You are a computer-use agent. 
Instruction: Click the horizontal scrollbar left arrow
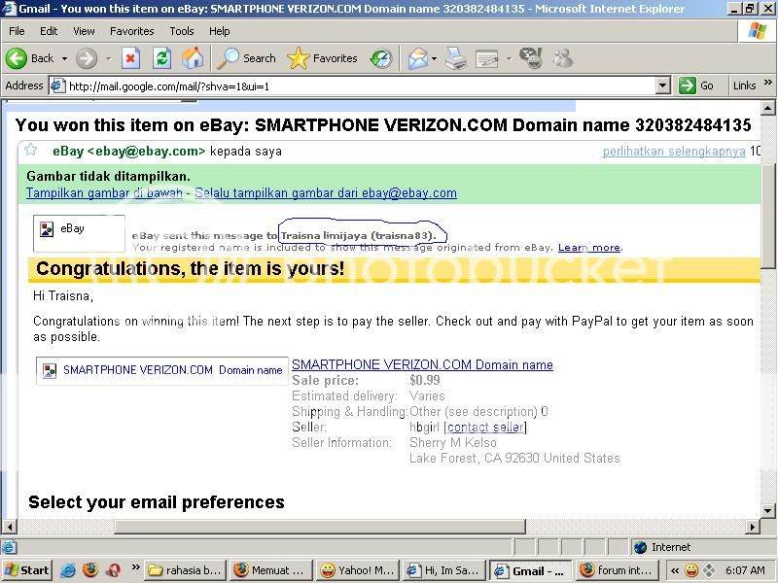[x=10, y=527]
